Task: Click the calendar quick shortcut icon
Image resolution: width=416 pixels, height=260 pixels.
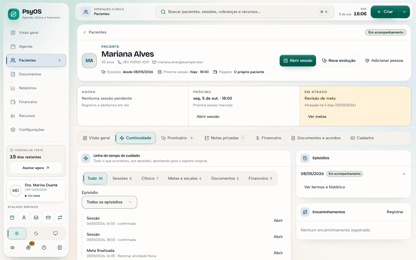Action: click(12, 218)
